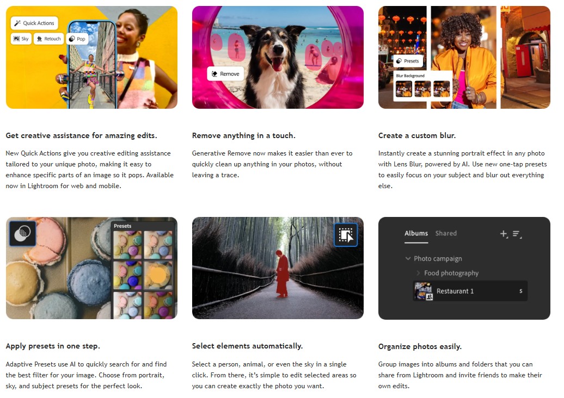Click the Quick Actions magic wand button
This screenshot has width=564, height=398.
[34, 23]
